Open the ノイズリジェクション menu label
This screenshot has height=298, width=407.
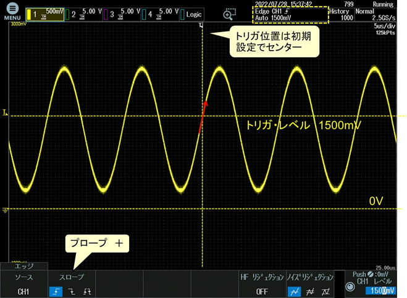pyautogui.click(x=310, y=277)
